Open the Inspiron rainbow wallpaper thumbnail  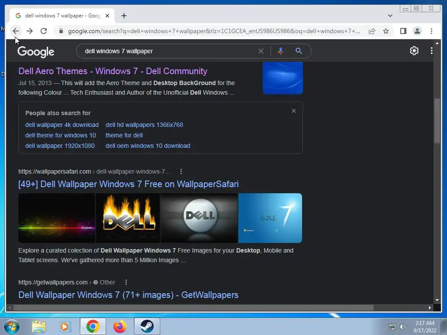pos(57,218)
